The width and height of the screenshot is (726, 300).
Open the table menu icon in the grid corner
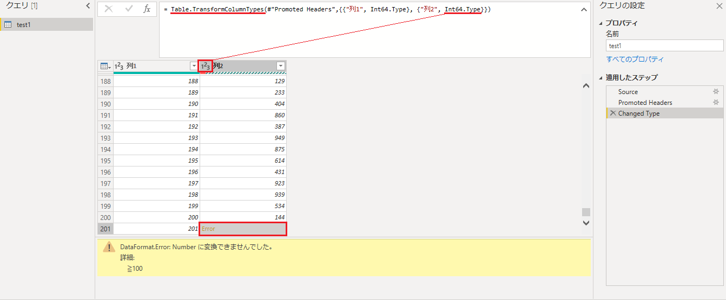pos(105,66)
